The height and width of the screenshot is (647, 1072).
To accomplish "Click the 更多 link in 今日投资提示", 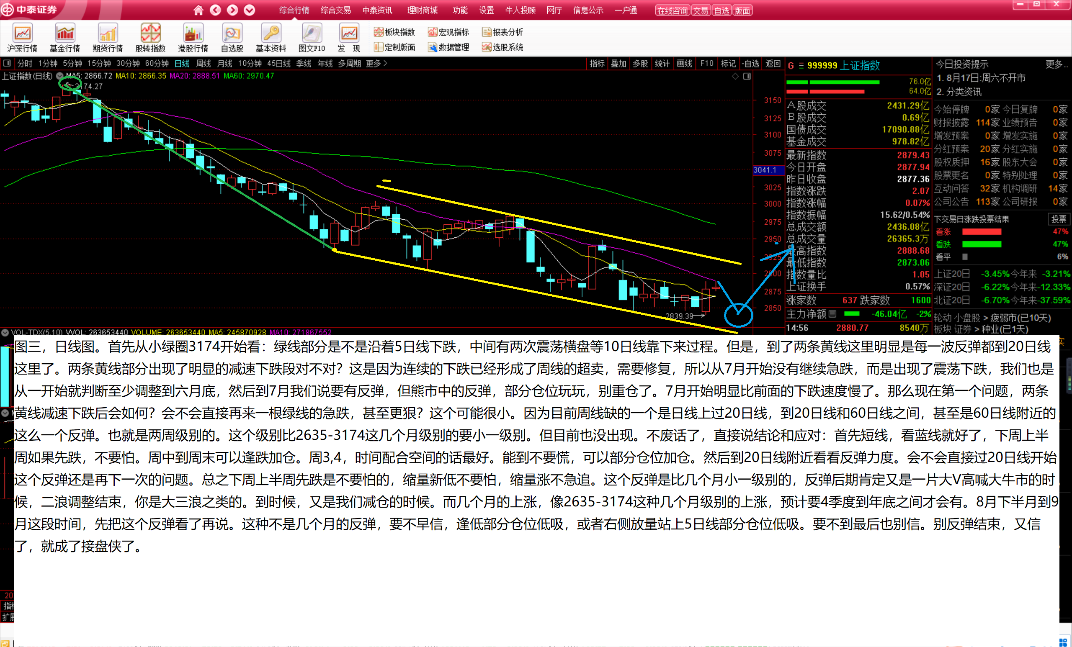I will tap(1057, 64).
